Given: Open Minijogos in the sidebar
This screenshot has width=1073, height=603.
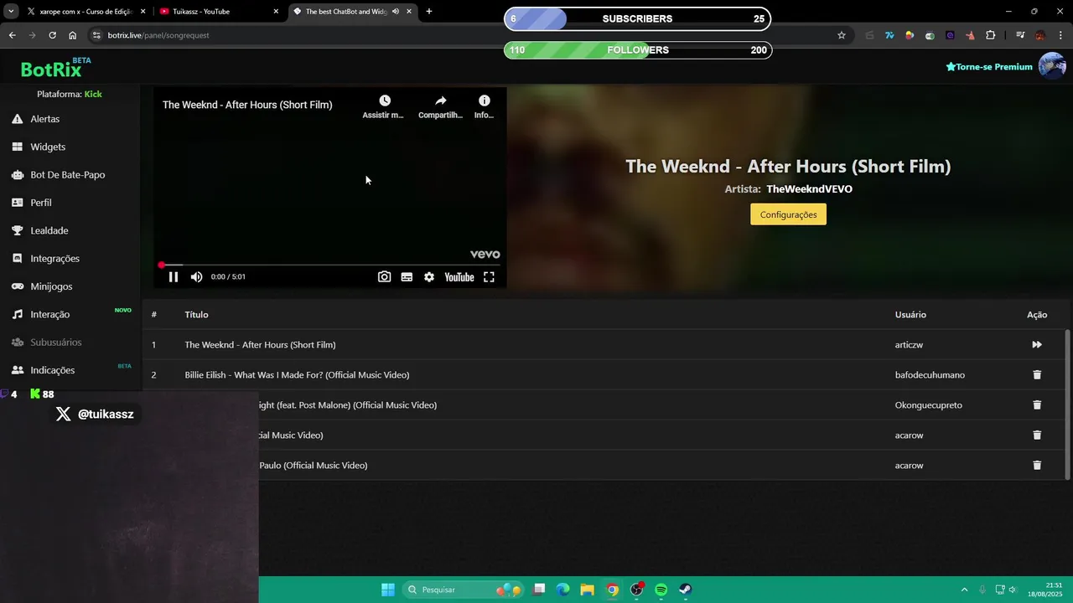Looking at the screenshot, I should pyautogui.click(x=51, y=286).
